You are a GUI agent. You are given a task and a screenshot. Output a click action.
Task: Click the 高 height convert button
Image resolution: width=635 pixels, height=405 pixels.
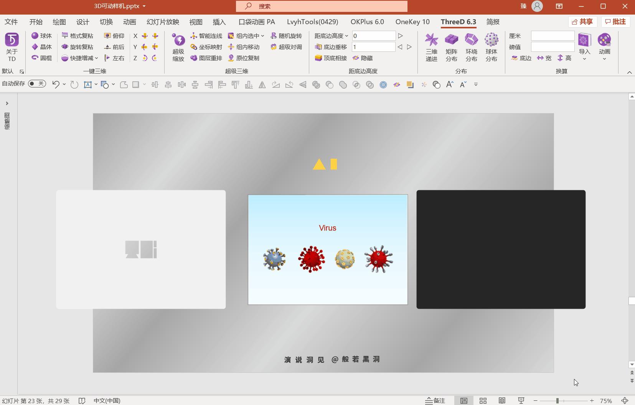click(564, 58)
